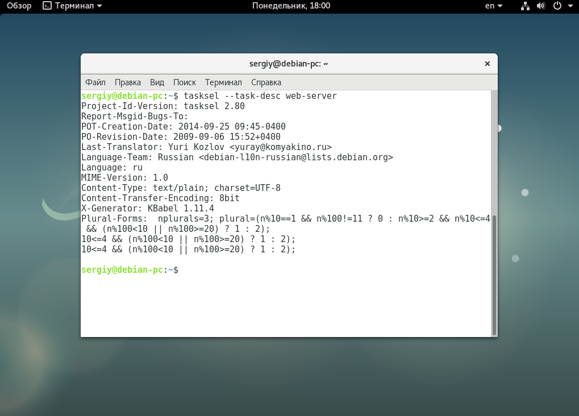Open the Вид menu
This screenshot has width=579, height=416.
[157, 82]
